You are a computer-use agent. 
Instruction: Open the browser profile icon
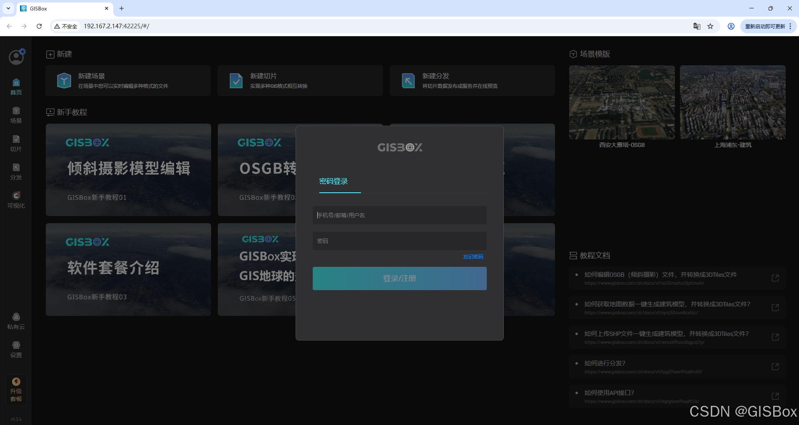coord(731,26)
